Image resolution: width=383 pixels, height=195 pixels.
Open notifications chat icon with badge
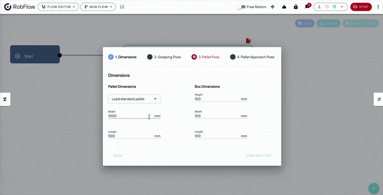(x=307, y=7)
